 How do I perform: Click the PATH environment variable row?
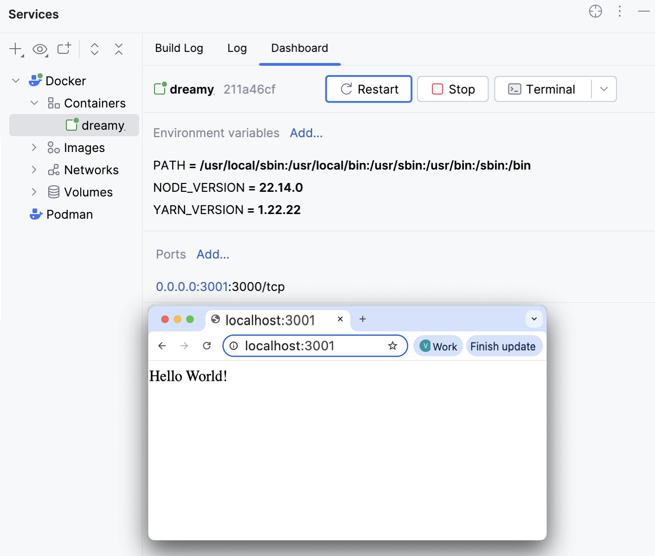point(342,165)
